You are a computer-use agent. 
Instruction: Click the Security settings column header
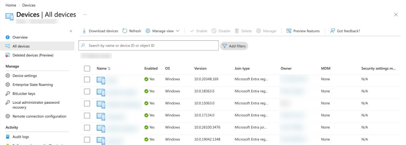(378, 68)
